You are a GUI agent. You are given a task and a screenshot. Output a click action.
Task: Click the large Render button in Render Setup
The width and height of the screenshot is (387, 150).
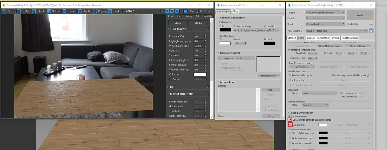click(360, 15)
